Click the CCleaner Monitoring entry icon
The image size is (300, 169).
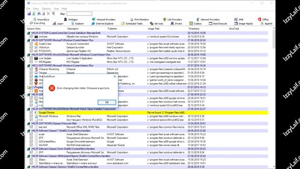[36, 69]
